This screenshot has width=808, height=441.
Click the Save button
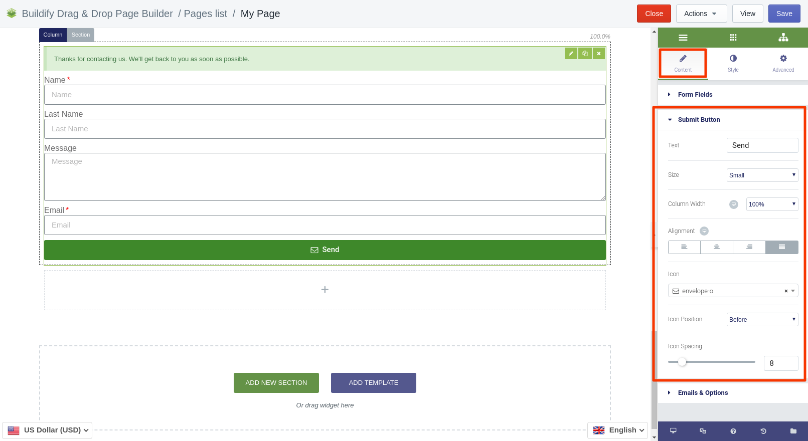click(x=784, y=14)
